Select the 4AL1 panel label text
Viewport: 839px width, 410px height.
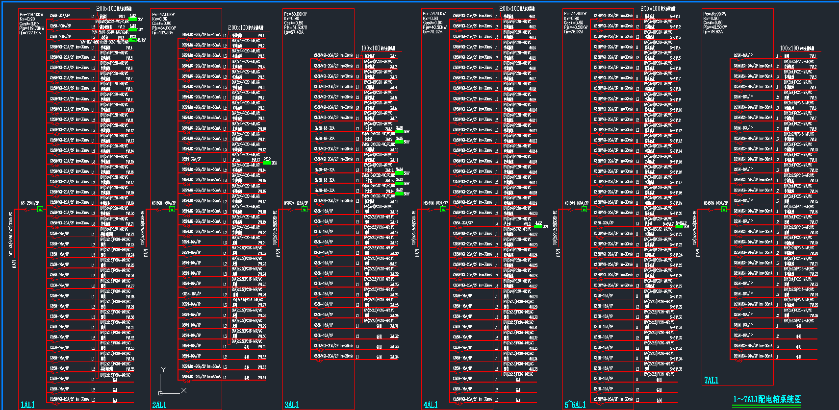(431, 405)
